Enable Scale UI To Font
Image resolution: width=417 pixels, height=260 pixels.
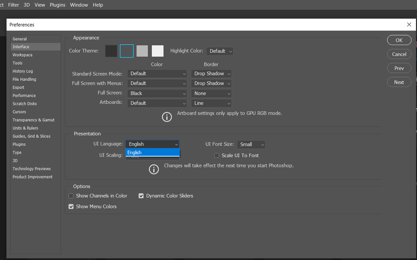[217, 155]
